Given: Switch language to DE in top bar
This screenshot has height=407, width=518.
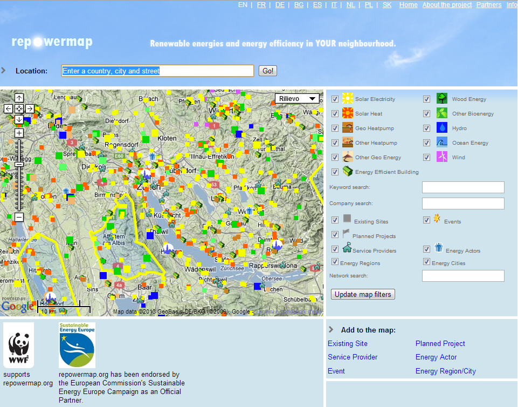Looking at the screenshot, I should 280,5.
